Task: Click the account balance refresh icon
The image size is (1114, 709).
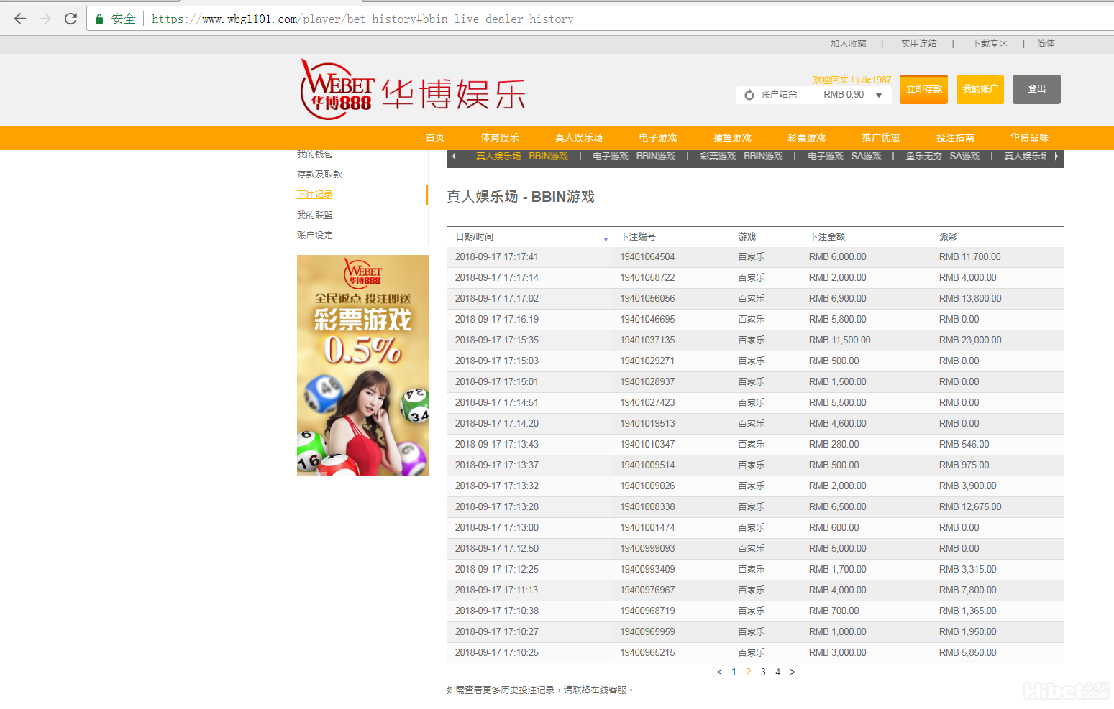Action: pyautogui.click(x=749, y=95)
